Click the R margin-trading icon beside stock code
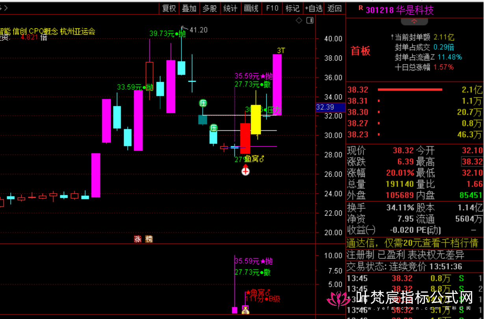The width and height of the screenshot is (484, 319). pos(360,9)
